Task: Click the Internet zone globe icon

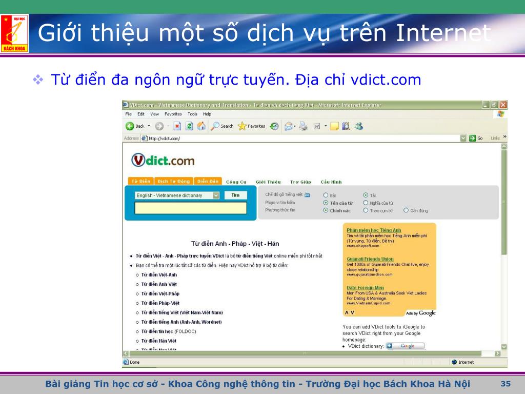Action: pos(454,362)
